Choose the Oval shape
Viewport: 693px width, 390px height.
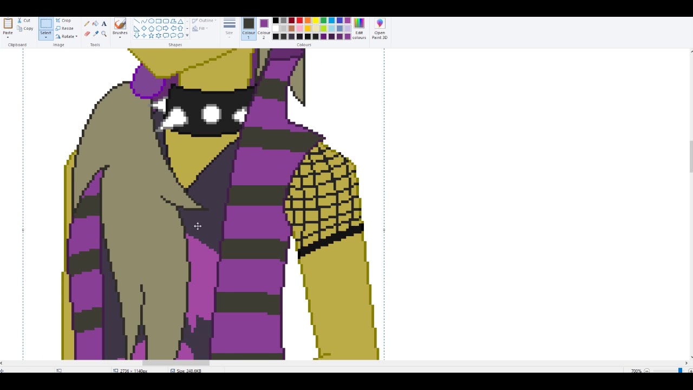tap(151, 21)
